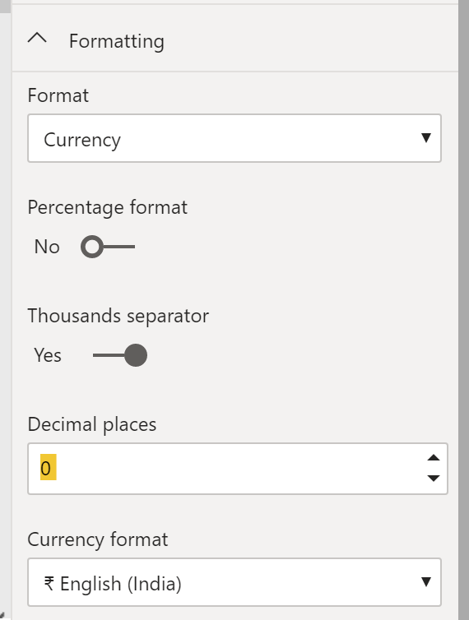Click the Format dropdown arrow icon

pos(426,137)
